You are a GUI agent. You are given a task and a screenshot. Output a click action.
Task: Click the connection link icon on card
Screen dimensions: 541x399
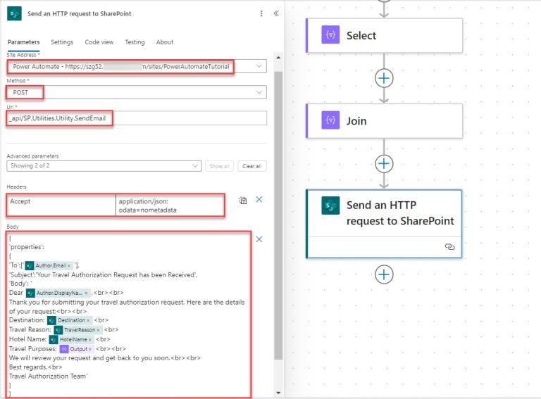point(449,247)
